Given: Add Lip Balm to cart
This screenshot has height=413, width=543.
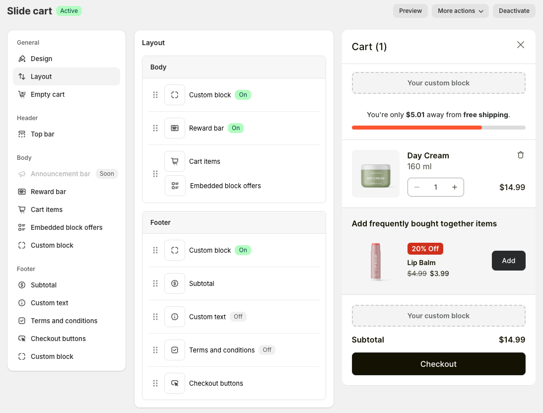Looking at the screenshot, I should tap(508, 261).
